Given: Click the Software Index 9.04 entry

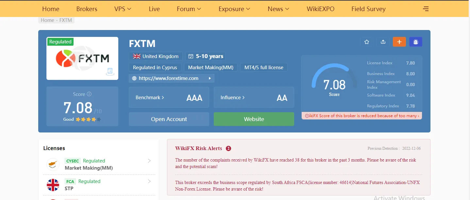Looking at the screenshot, I should (x=391, y=95).
